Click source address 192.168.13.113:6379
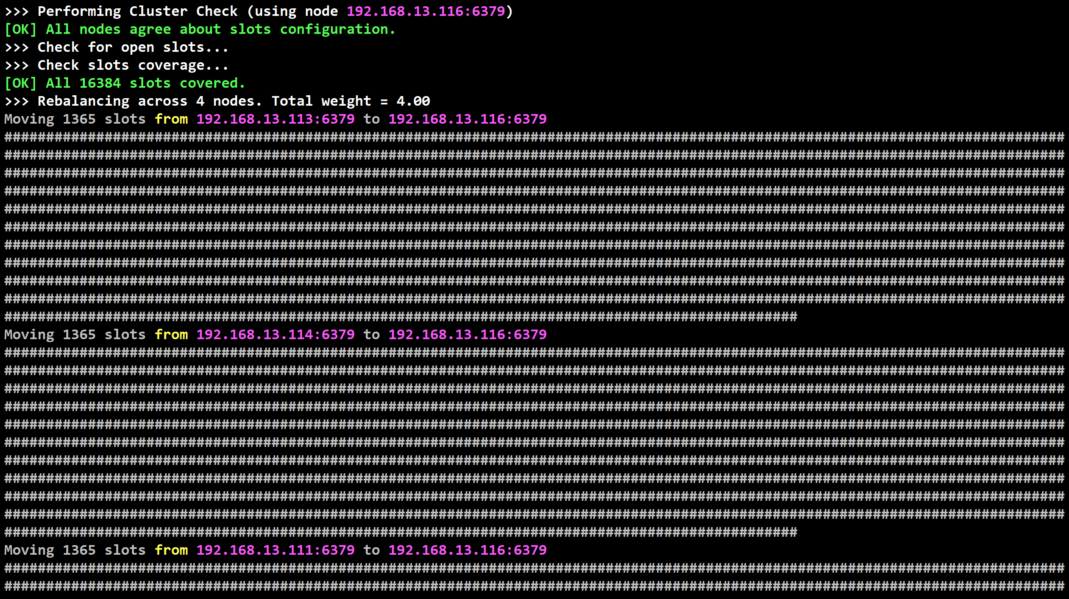 276,119
